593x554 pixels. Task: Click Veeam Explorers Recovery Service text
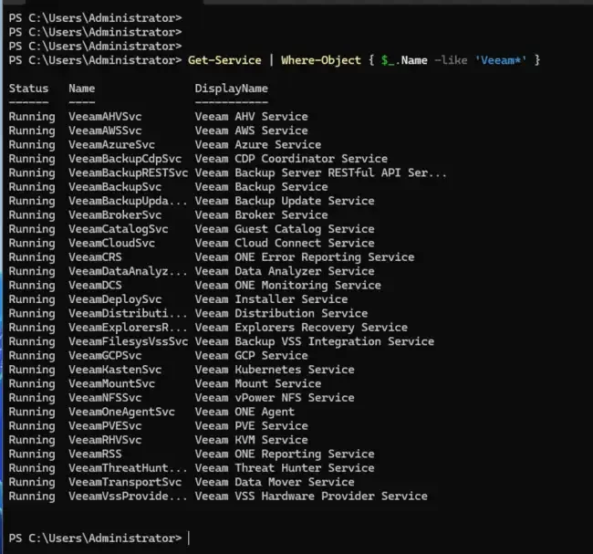(x=301, y=328)
